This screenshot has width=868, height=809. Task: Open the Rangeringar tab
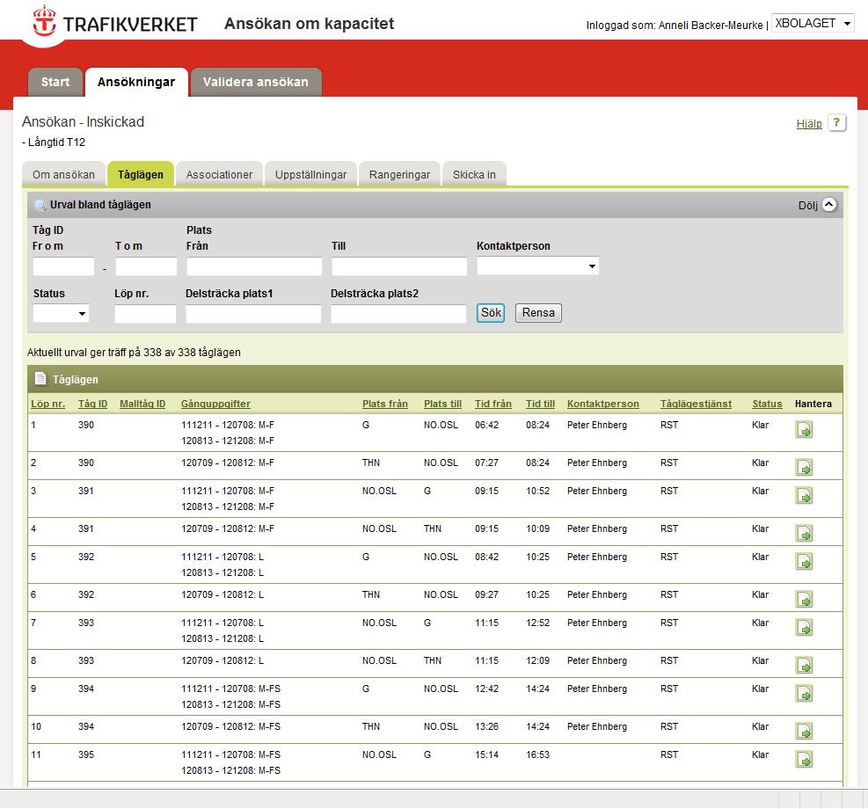coord(399,174)
